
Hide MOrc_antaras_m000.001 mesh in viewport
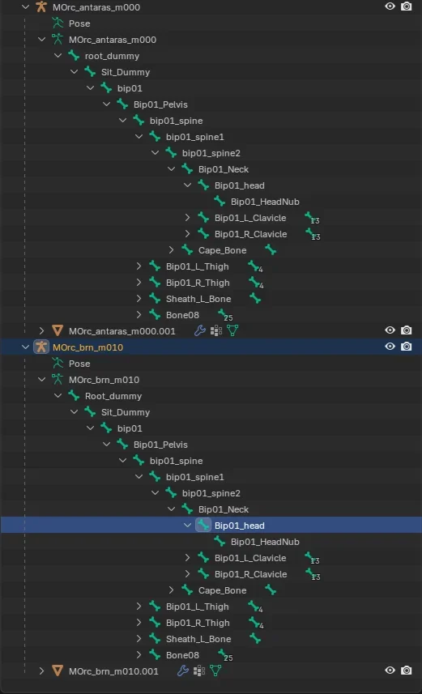(x=390, y=330)
